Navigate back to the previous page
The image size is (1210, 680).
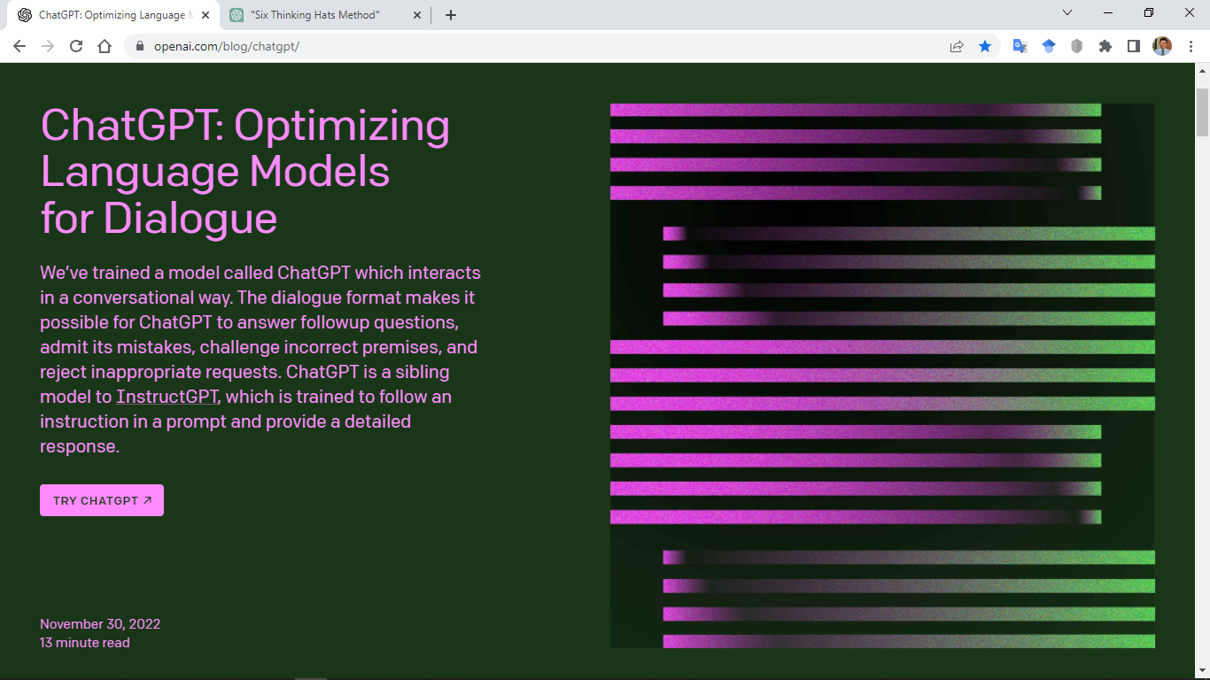[19, 46]
